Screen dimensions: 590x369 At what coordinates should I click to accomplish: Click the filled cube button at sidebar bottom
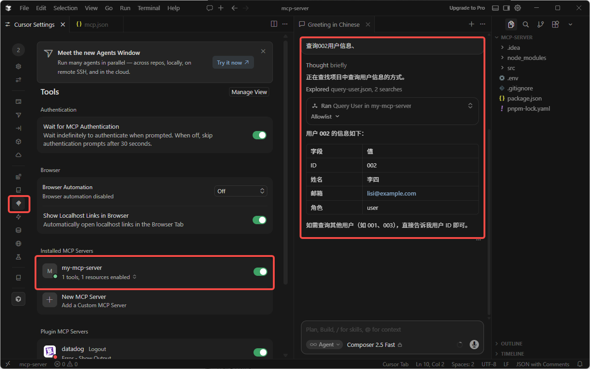18,299
